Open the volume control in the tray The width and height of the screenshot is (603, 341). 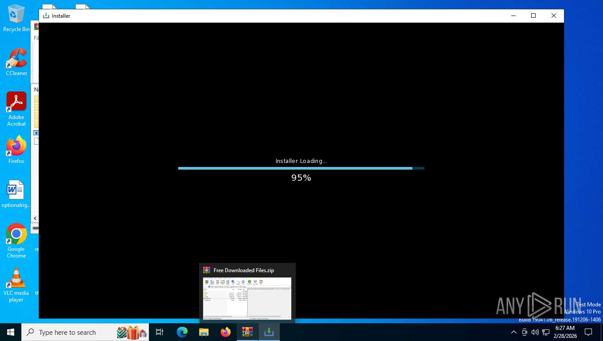coord(535,332)
